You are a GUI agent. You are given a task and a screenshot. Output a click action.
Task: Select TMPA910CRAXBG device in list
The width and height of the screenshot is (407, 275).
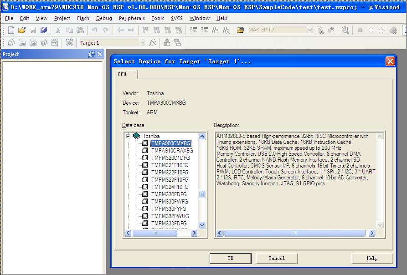tap(172, 151)
